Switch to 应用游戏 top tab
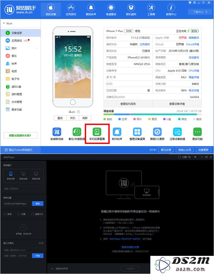Viewport: 214px width, 274px height. coord(71,10)
